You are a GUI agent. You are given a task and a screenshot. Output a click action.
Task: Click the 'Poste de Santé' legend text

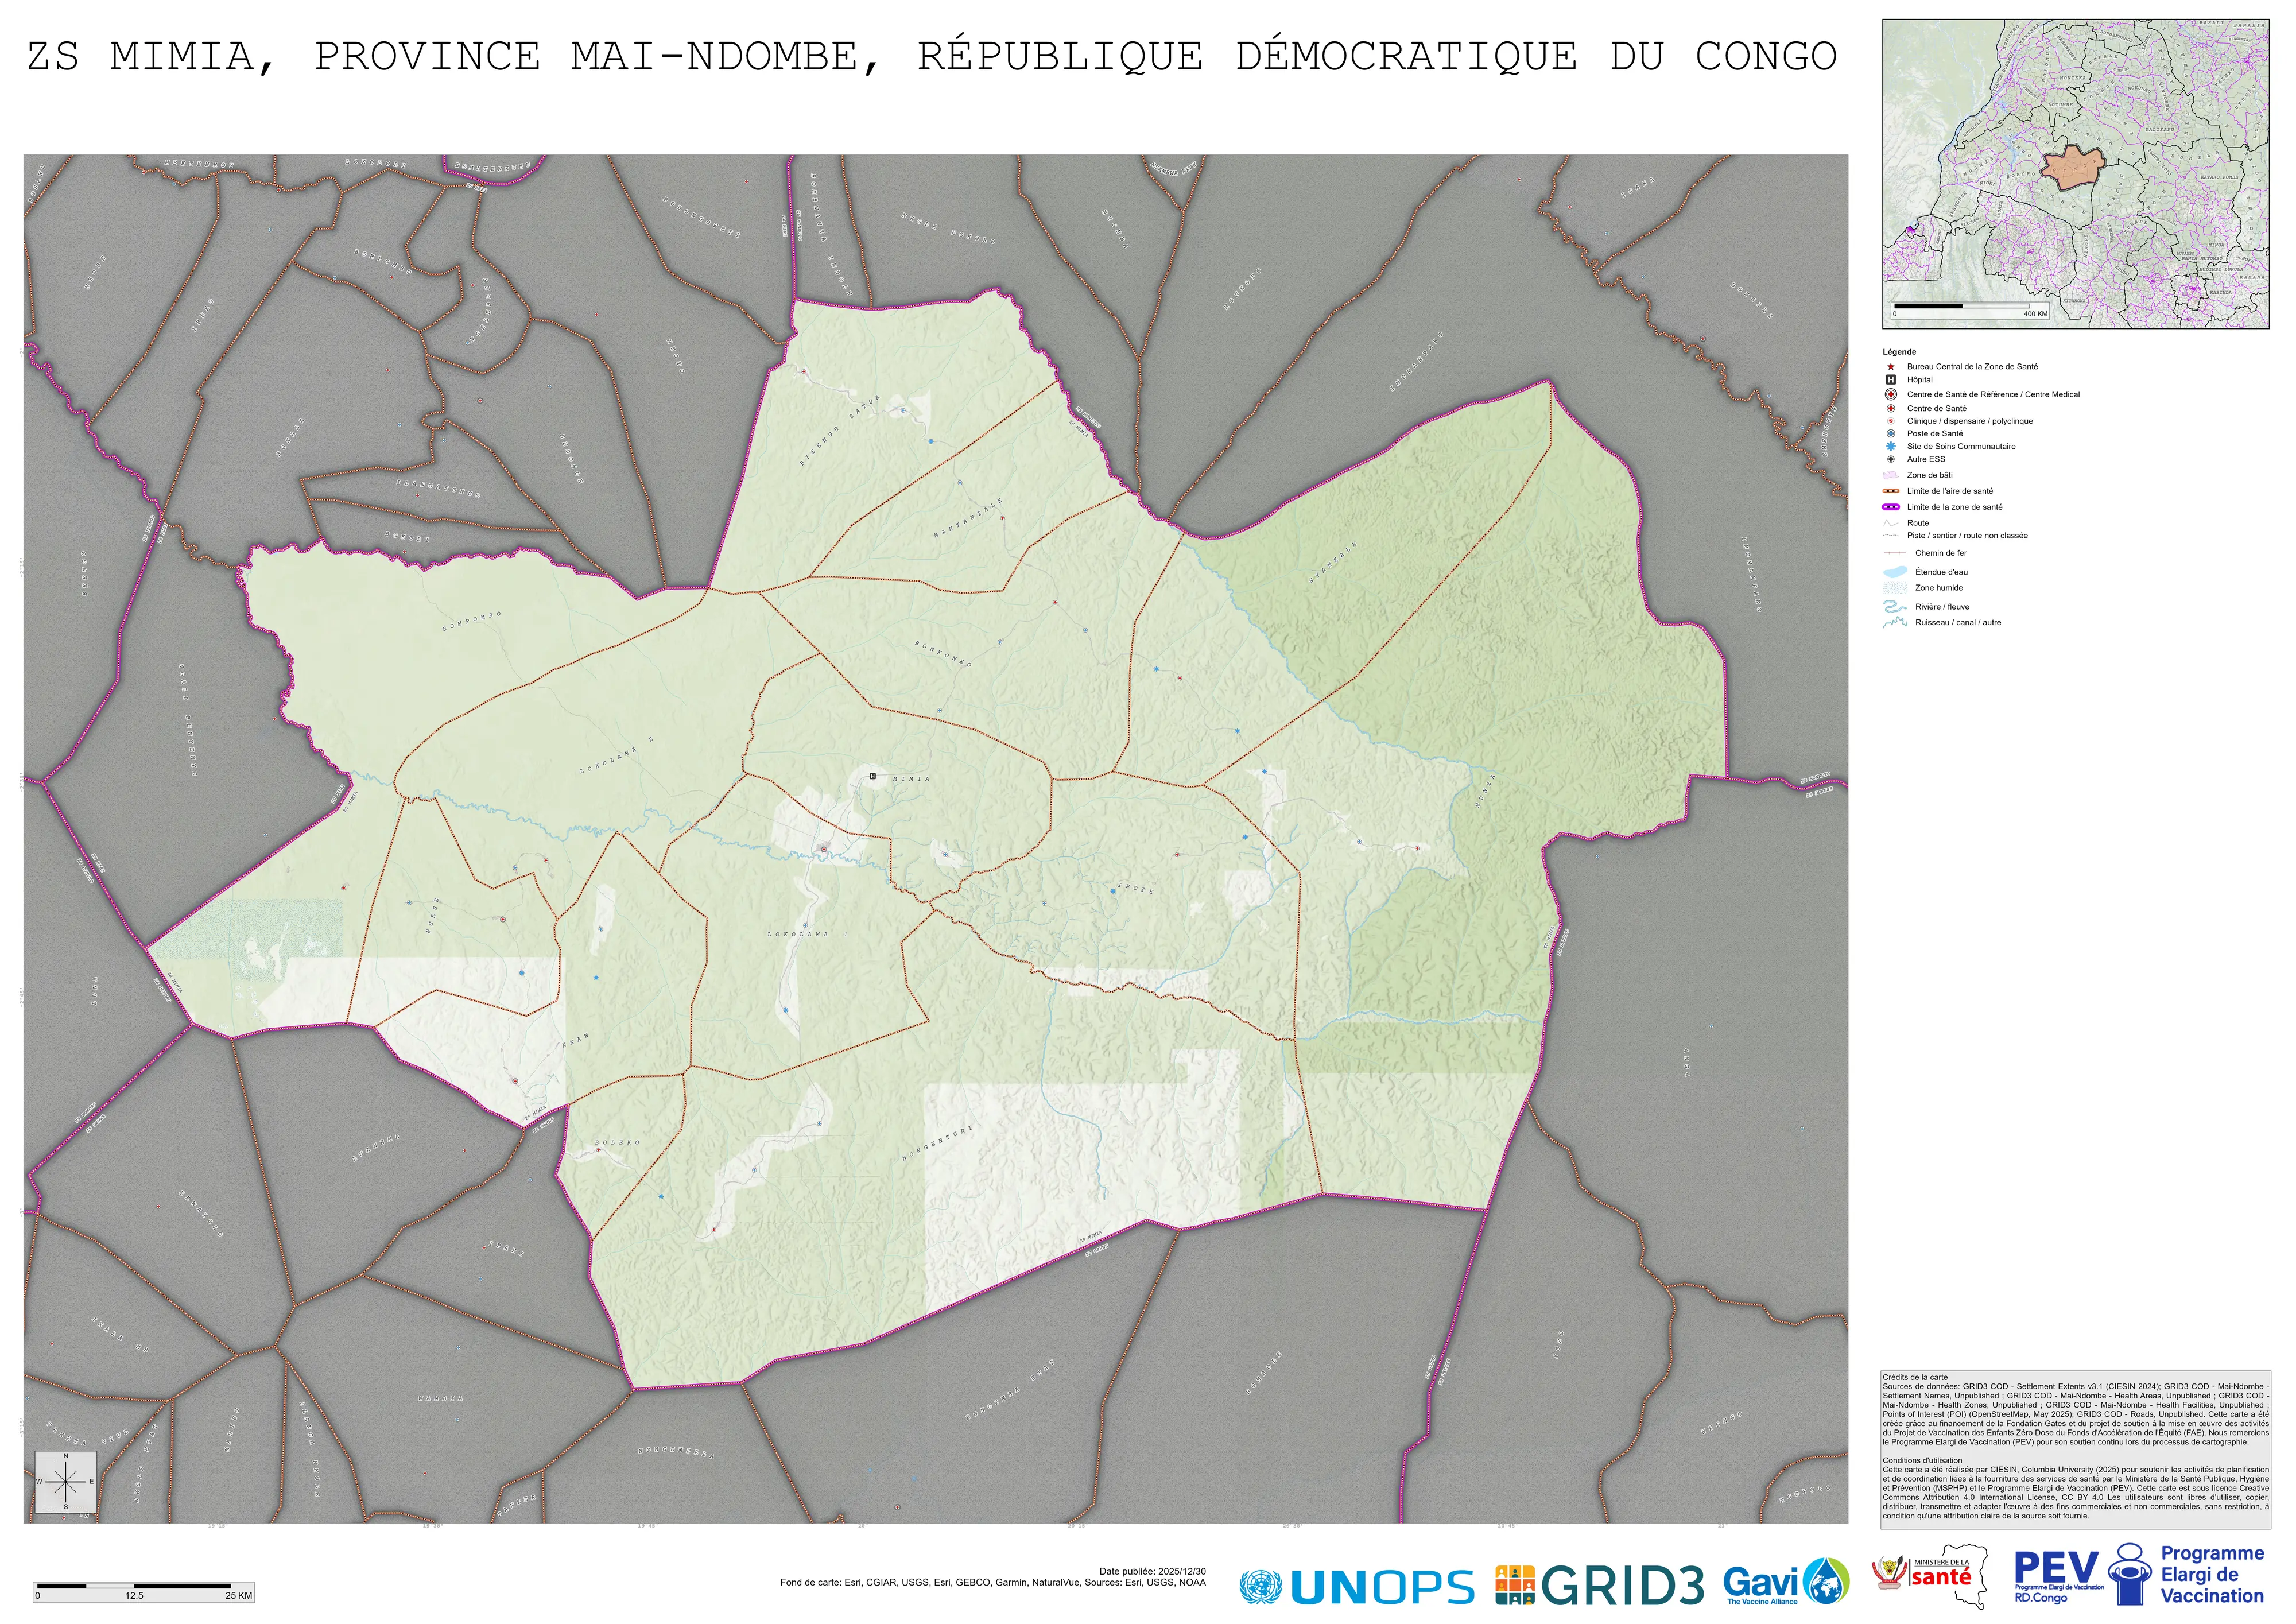[1935, 434]
